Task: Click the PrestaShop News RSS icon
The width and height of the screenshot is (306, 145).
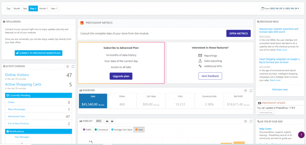Action: pyautogui.click(x=258, y=22)
